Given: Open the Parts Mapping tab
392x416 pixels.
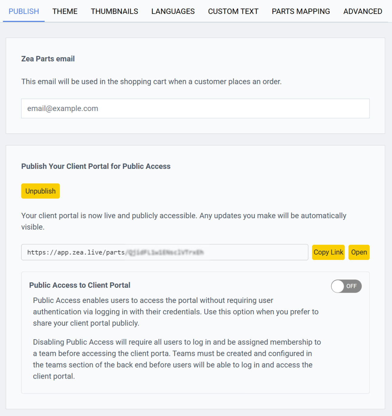Looking at the screenshot, I should [301, 12].
